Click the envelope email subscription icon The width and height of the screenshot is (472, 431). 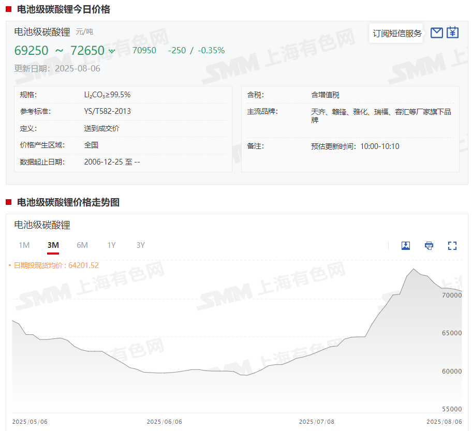tap(437, 33)
